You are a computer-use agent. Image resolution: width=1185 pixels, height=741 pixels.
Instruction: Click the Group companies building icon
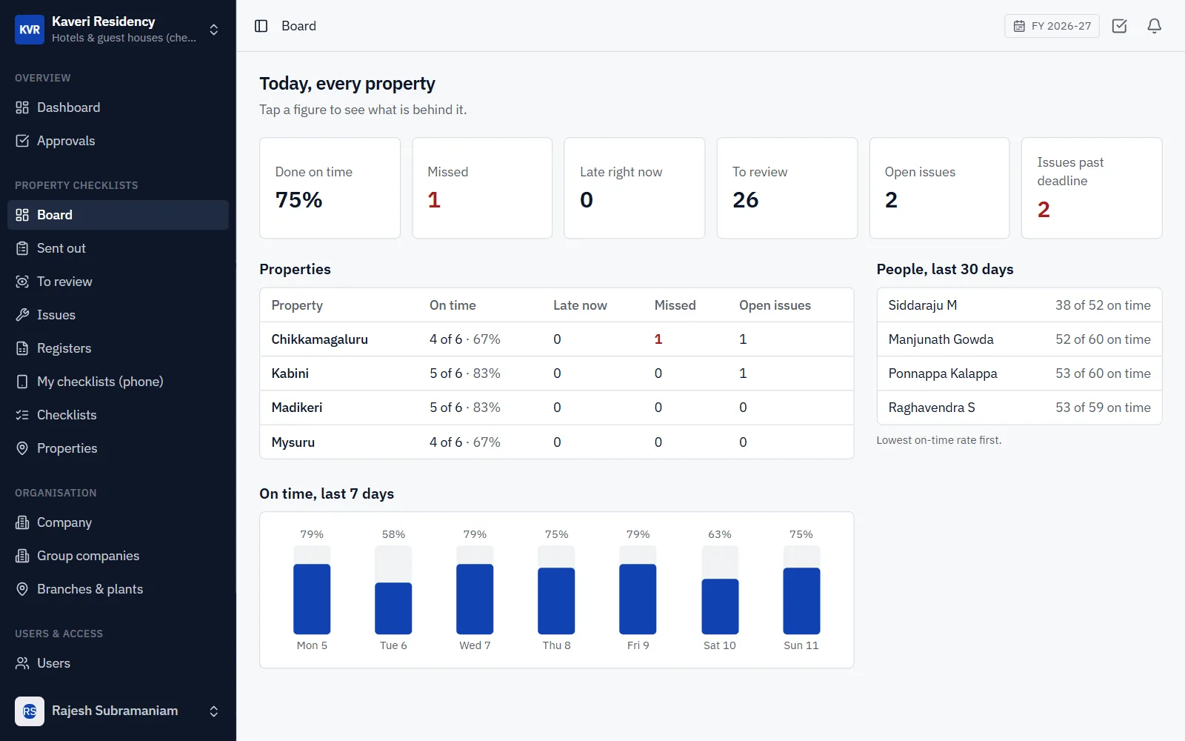coord(22,556)
